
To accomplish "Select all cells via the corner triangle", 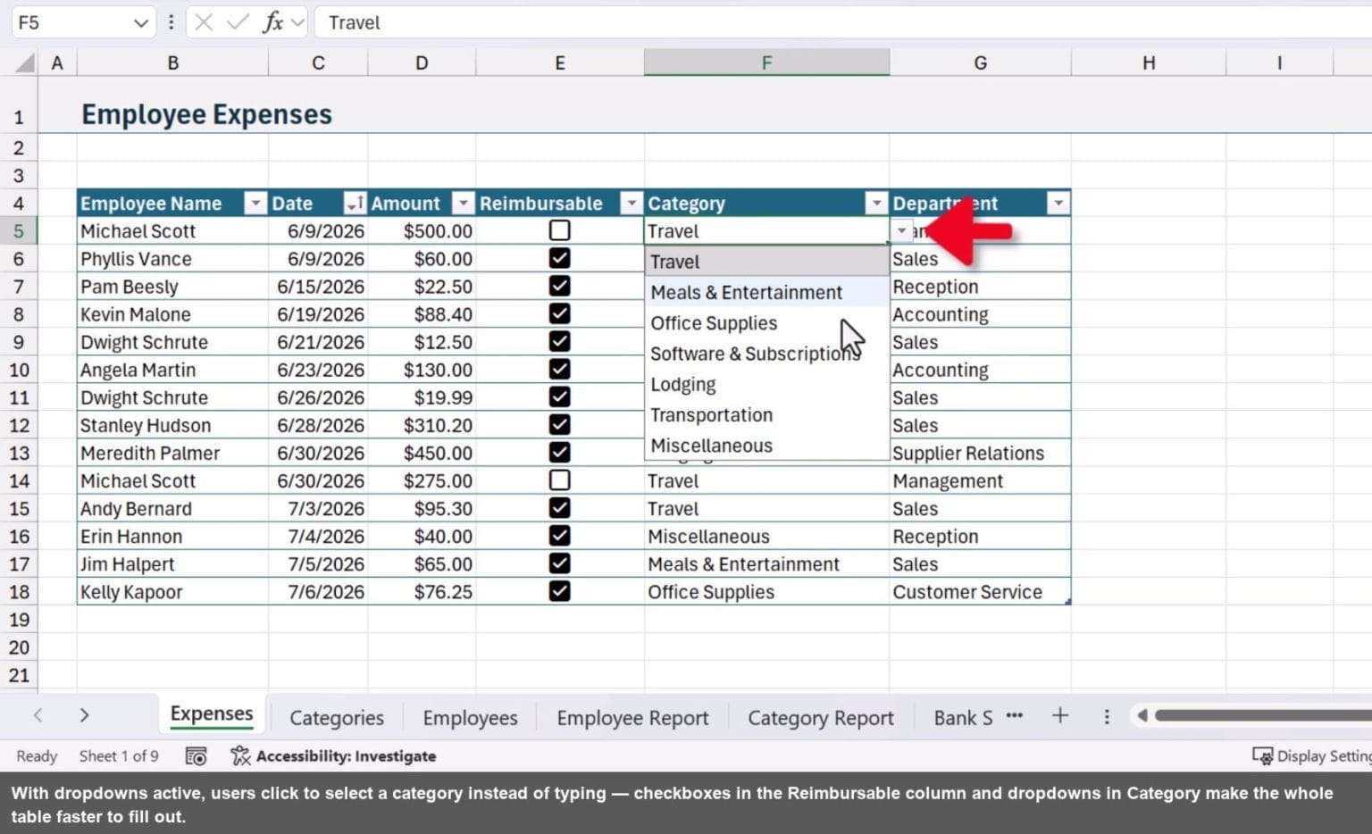I will [25, 63].
